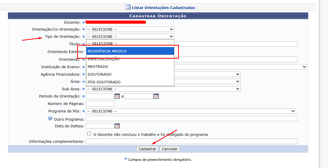This screenshot has width=328, height=168.
Task: Focus the Número de Páginas field
Action: (100, 104)
